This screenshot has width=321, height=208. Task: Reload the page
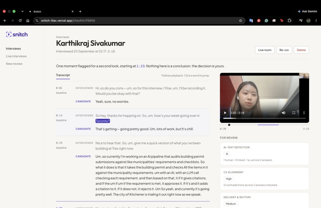coord(20,20)
